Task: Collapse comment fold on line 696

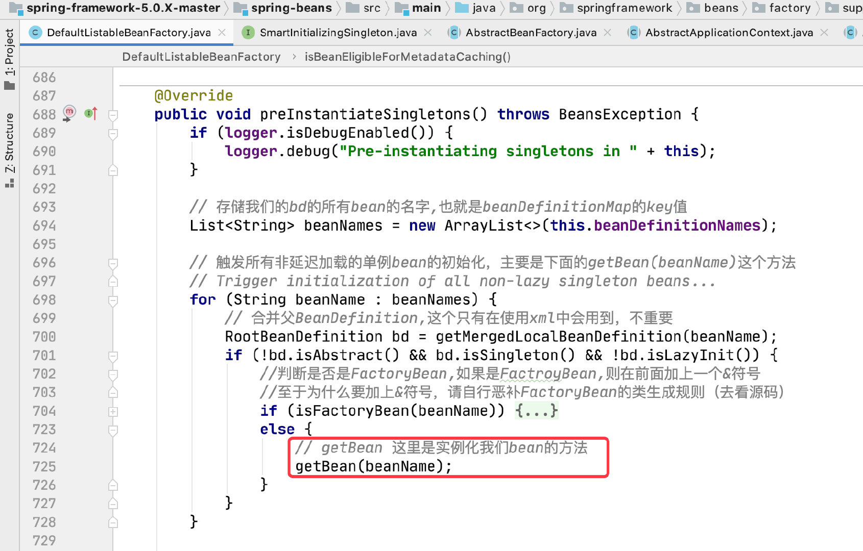Action: coord(113,263)
